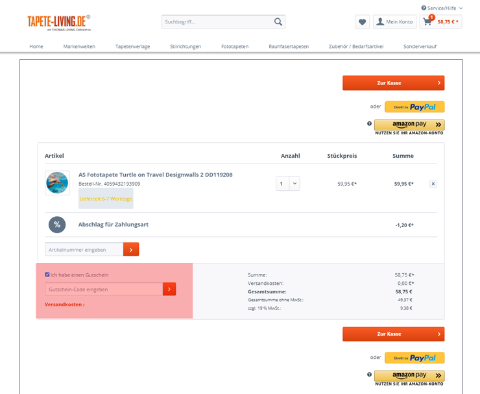Click the bottom Zur Kasse button
Image resolution: width=480 pixels, height=394 pixels.
393,334
